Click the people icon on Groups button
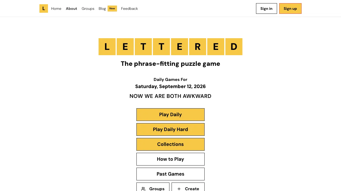 (x=143, y=189)
